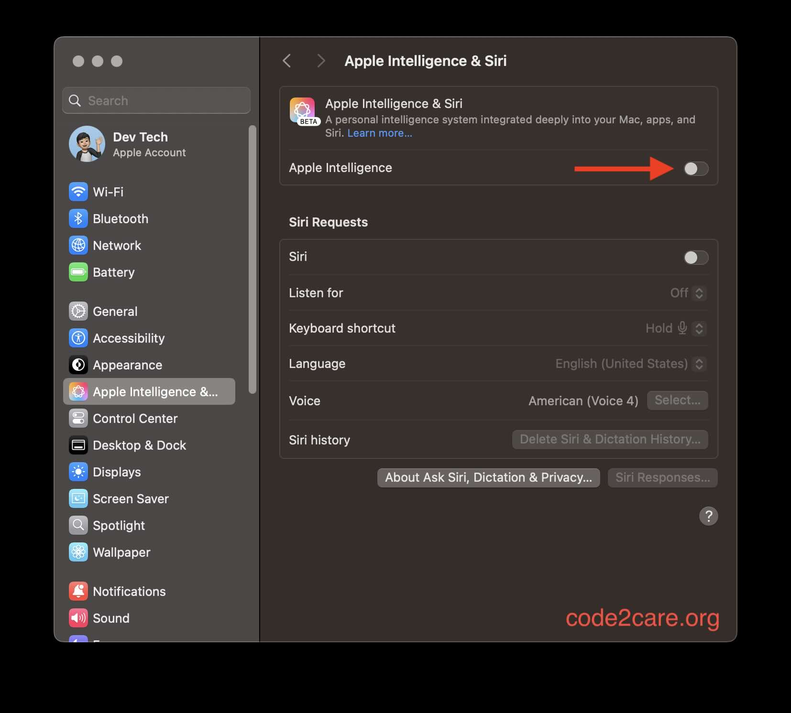Turn on the Siri switch

695,258
